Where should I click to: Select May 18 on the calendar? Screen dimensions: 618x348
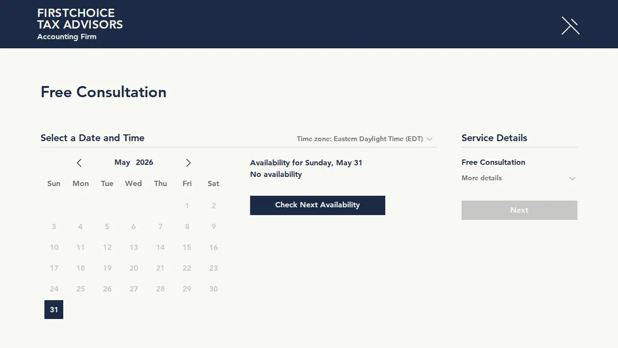coord(81,268)
